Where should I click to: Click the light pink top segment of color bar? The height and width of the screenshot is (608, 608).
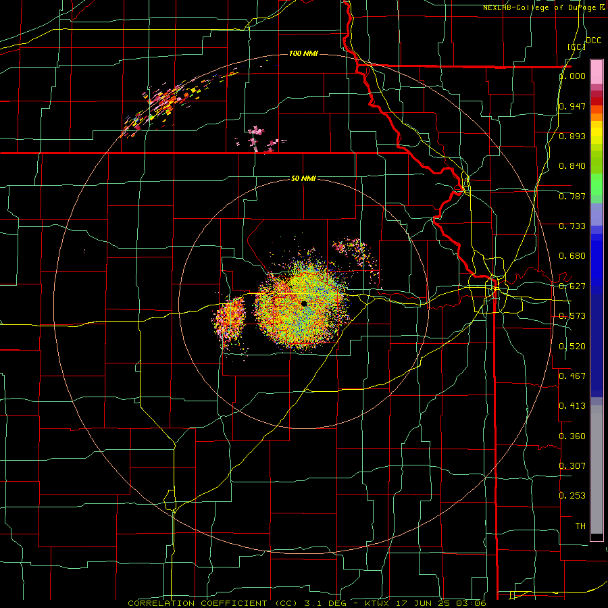(x=597, y=72)
